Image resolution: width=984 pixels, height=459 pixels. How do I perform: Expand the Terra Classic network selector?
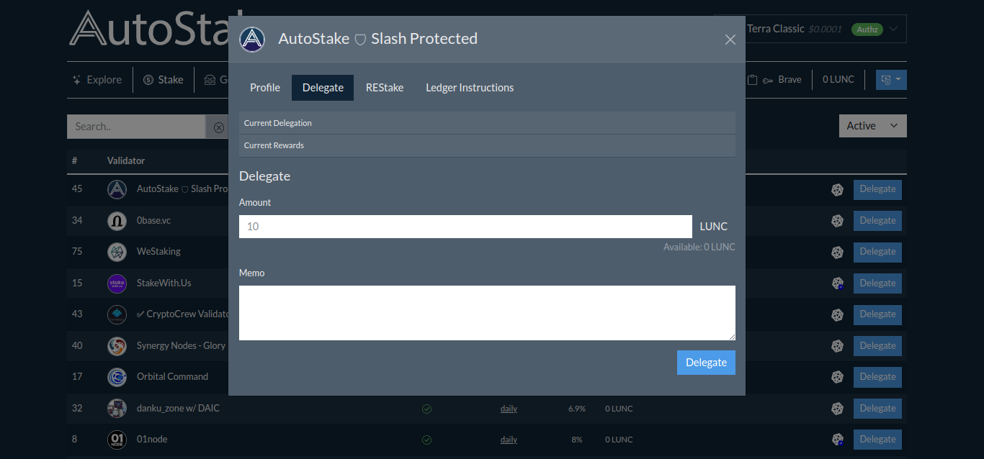point(810,29)
